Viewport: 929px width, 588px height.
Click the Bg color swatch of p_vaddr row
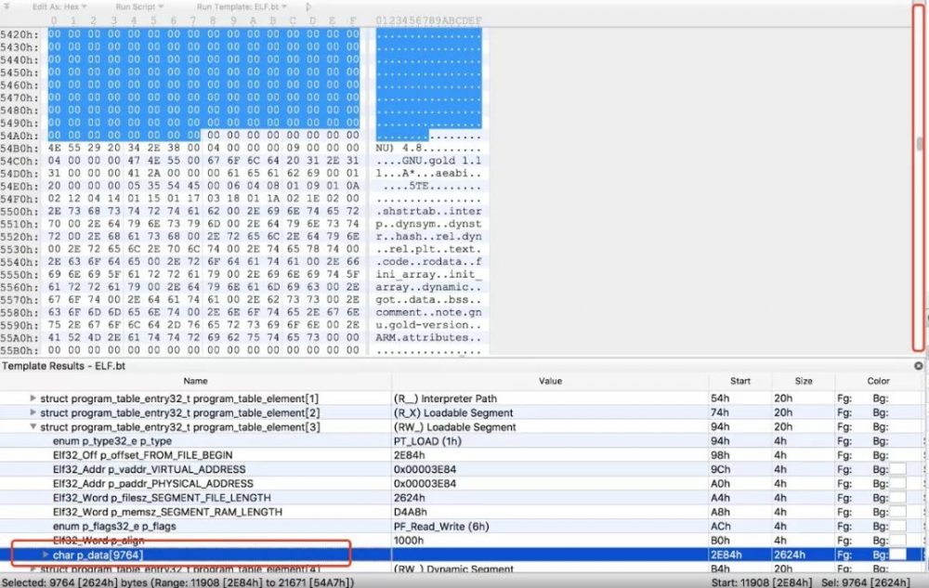[897, 470]
